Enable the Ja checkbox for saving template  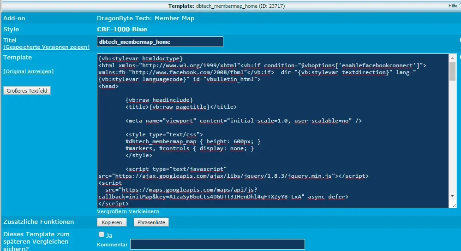click(x=102, y=234)
